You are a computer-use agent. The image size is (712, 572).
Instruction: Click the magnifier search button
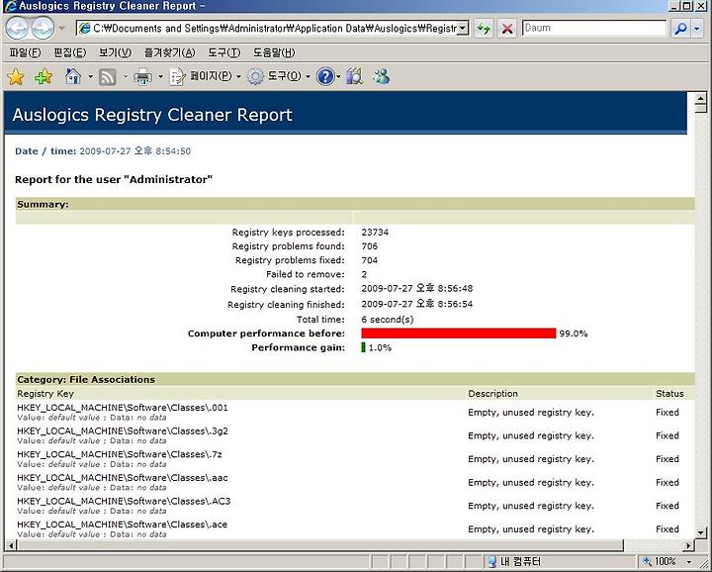point(680,29)
